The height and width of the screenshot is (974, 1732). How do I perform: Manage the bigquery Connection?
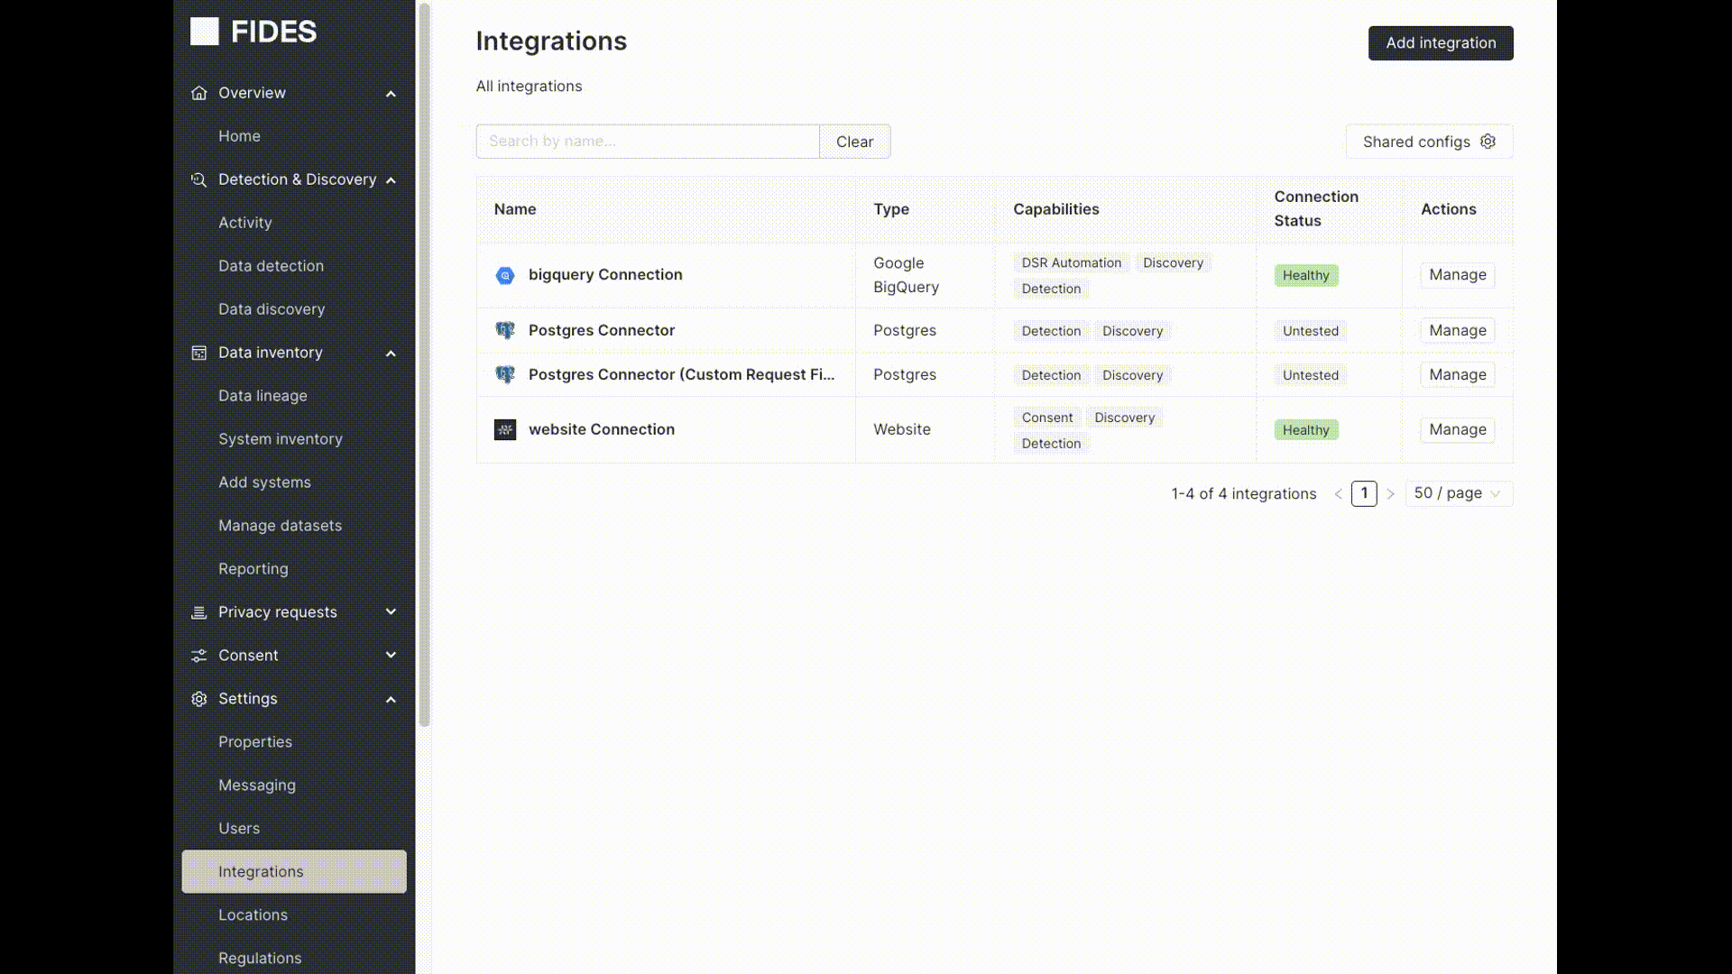pyautogui.click(x=1457, y=275)
